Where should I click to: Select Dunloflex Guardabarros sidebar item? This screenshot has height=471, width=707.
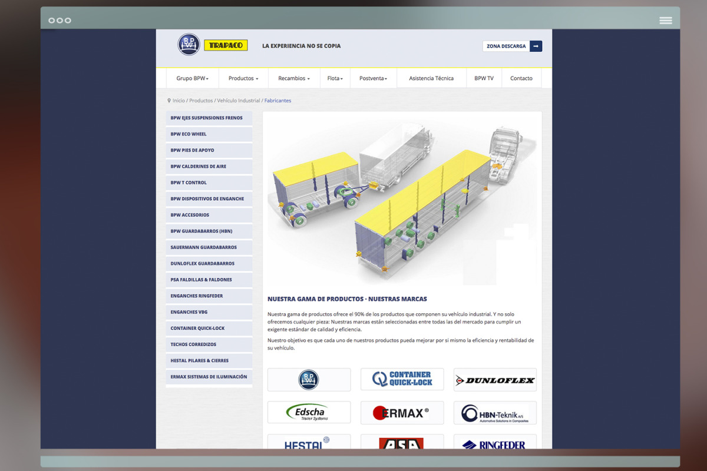coord(209,264)
